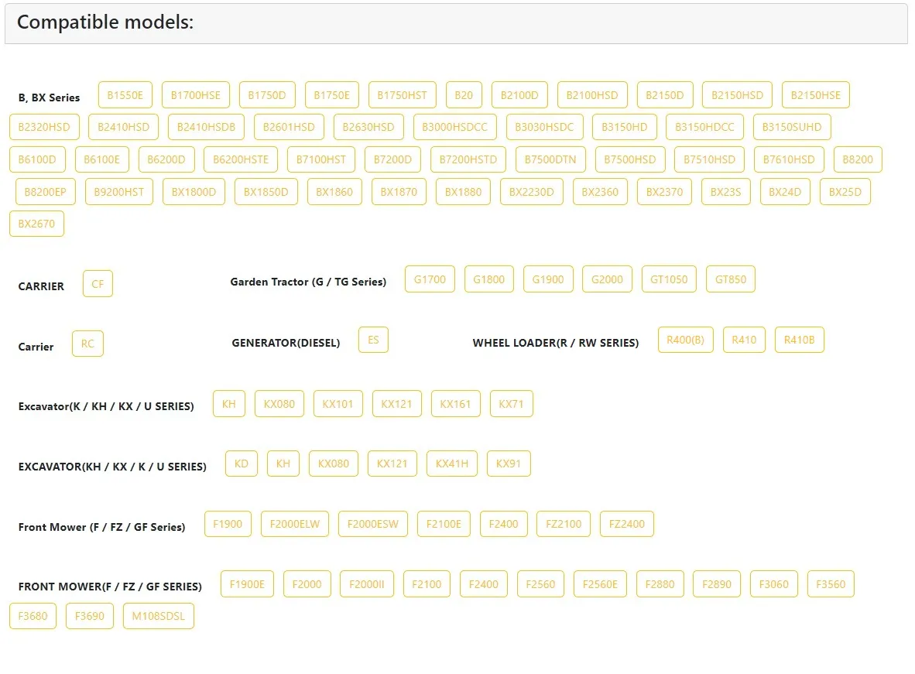Viewport: 915px width, 674px height.
Task: Choose the FZ2100 model tag
Action: pyautogui.click(x=564, y=524)
